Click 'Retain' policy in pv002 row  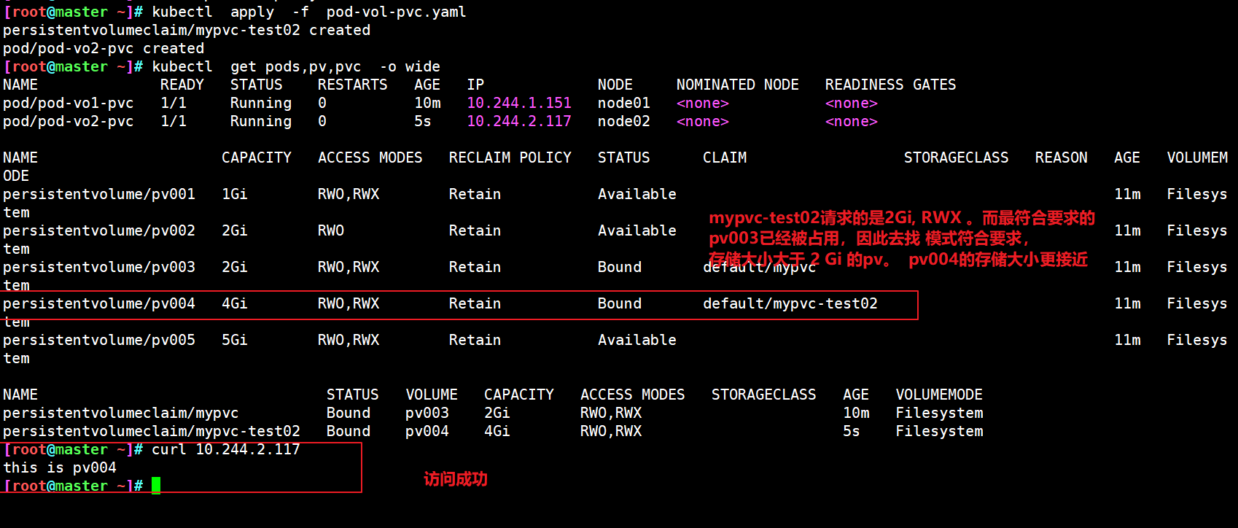[x=475, y=230]
